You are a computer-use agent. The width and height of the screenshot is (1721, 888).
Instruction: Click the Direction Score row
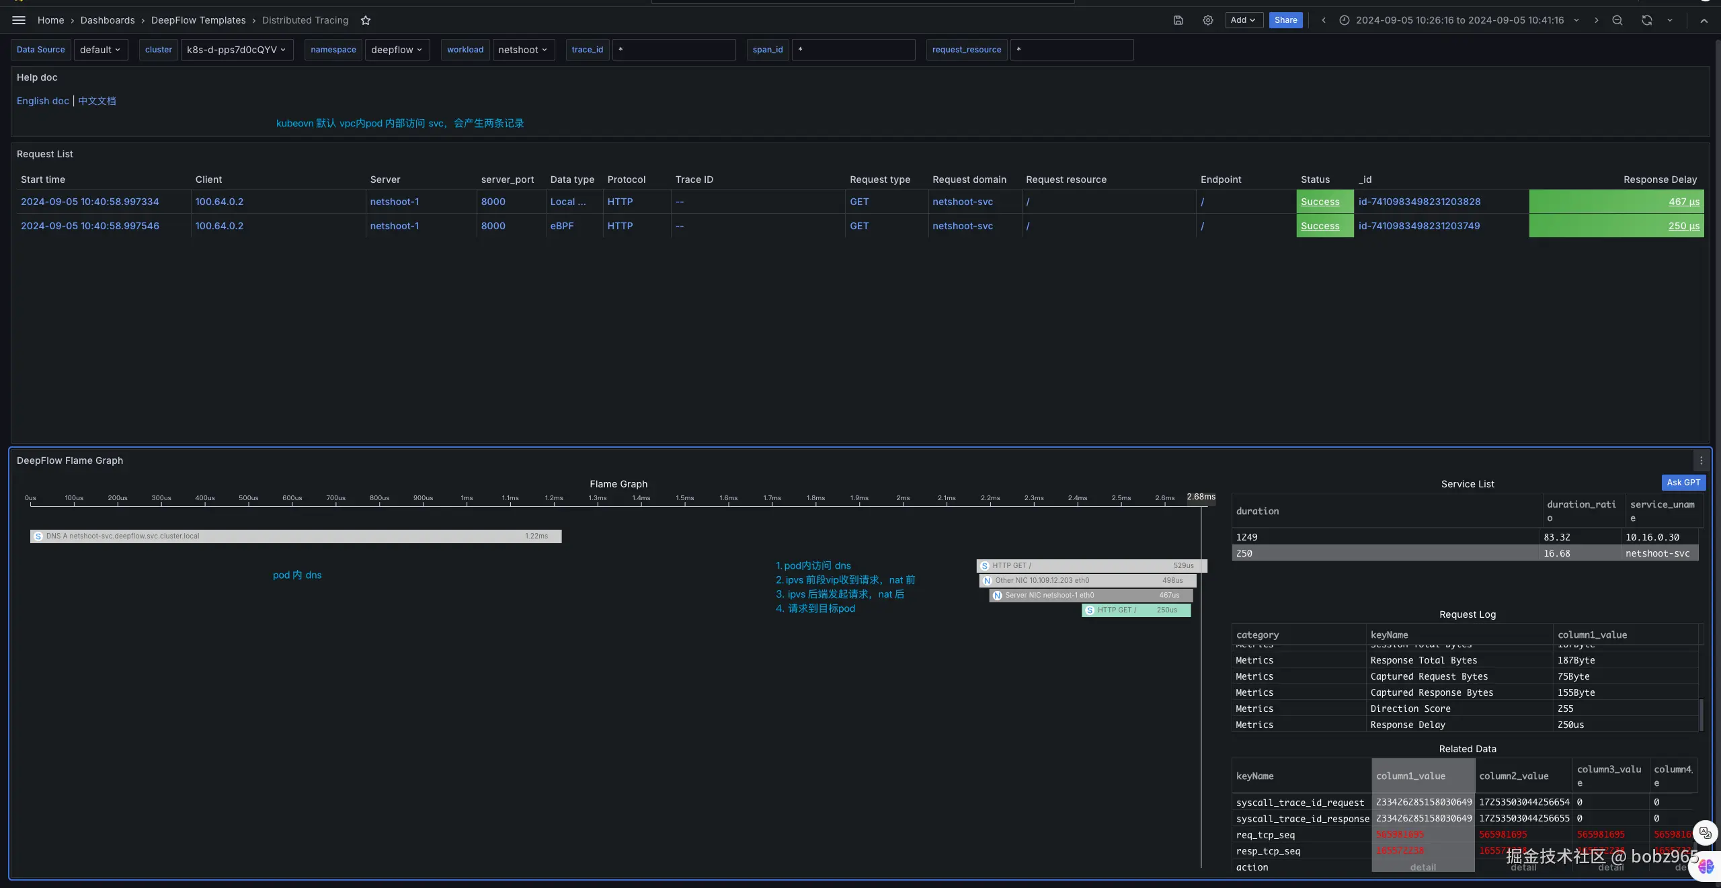[1465, 709]
